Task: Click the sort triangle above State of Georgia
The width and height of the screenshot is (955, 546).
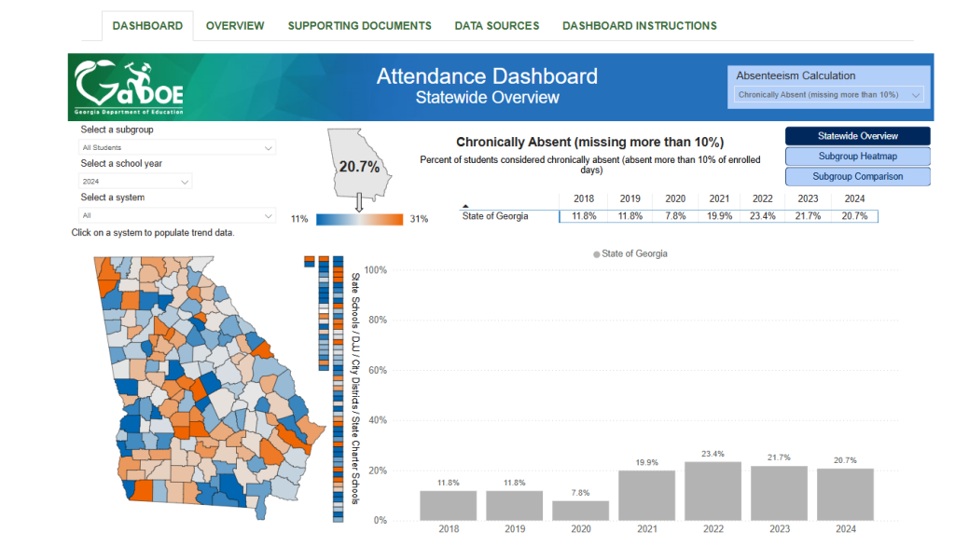Action: click(x=466, y=206)
